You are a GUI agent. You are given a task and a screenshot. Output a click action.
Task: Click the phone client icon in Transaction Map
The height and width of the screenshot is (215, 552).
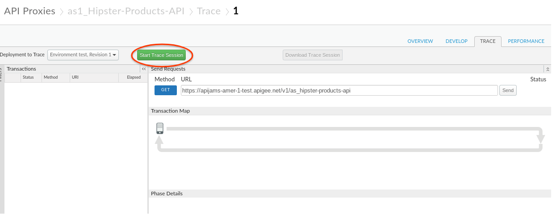pyautogui.click(x=160, y=128)
